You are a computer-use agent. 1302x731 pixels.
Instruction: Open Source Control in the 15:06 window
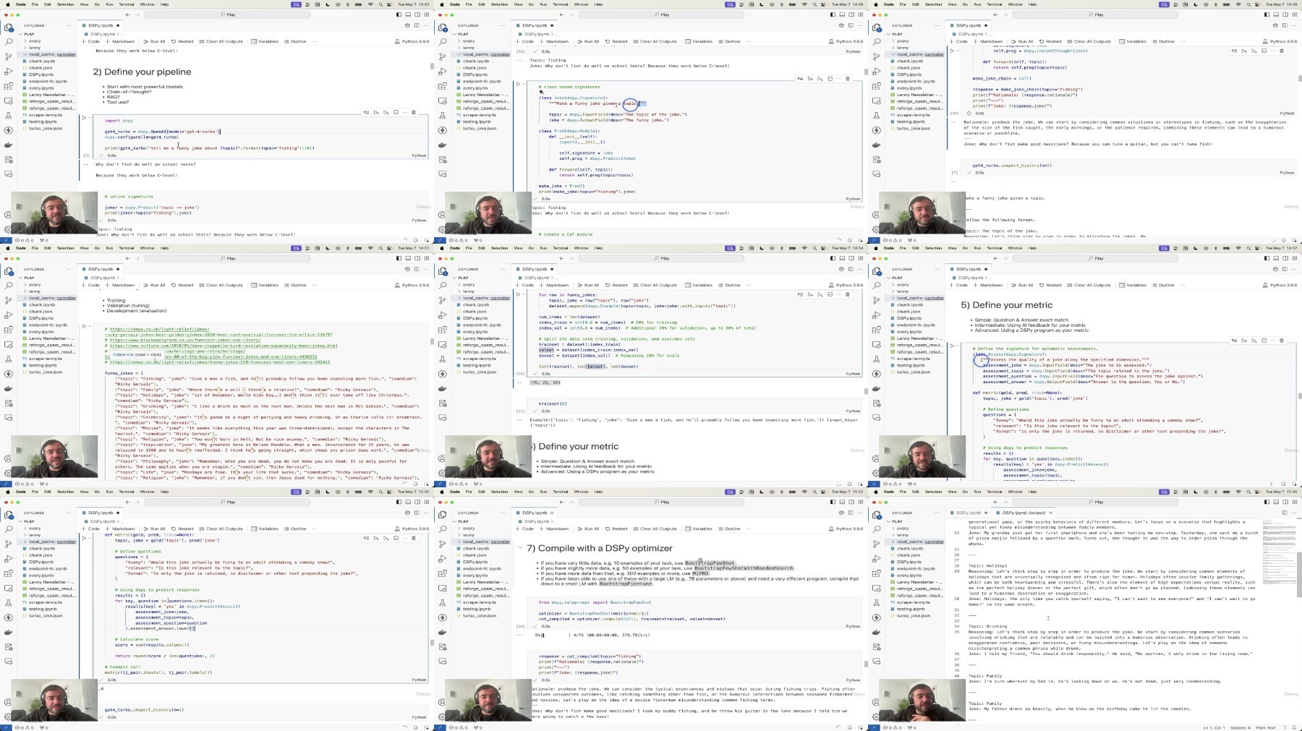click(x=877, y=544)
